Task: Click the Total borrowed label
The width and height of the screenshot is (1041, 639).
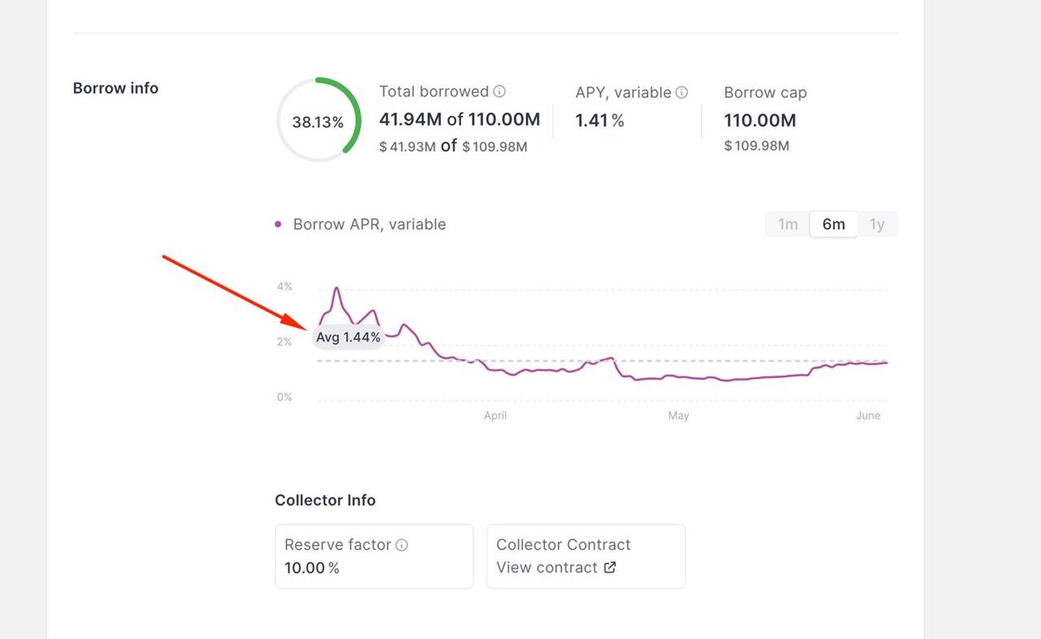Action: coord(434,91)
